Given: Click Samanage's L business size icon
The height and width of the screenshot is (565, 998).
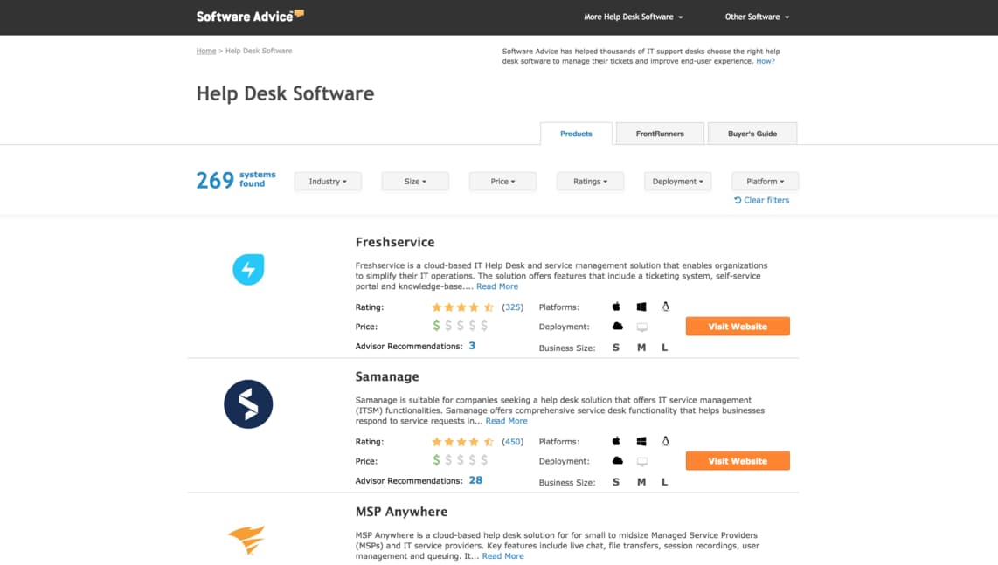Looking at the screenshot, I should (x=664, y=482).
